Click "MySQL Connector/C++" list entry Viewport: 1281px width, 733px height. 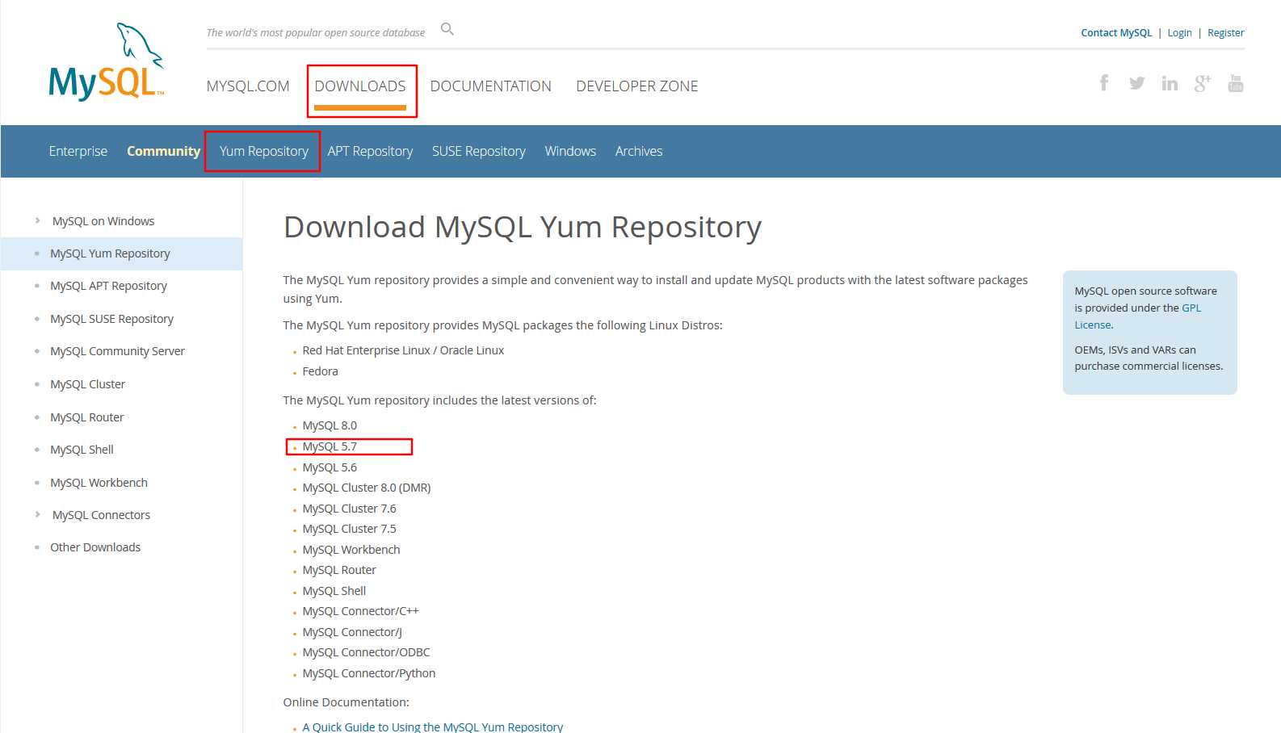[x=360, y=611]
